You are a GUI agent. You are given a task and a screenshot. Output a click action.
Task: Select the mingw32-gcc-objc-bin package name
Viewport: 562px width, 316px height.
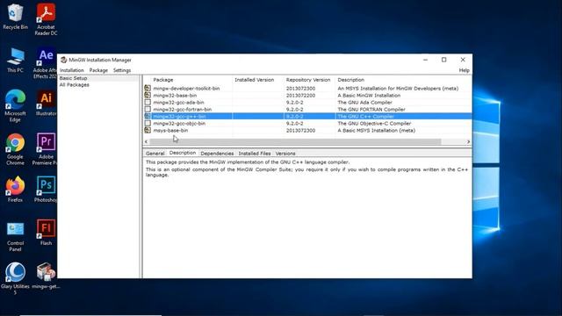coord(179,123)
